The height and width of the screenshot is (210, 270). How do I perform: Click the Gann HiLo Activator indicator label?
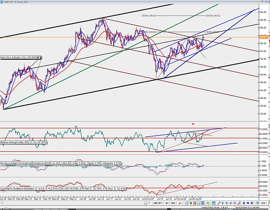(x=20, y=57)
